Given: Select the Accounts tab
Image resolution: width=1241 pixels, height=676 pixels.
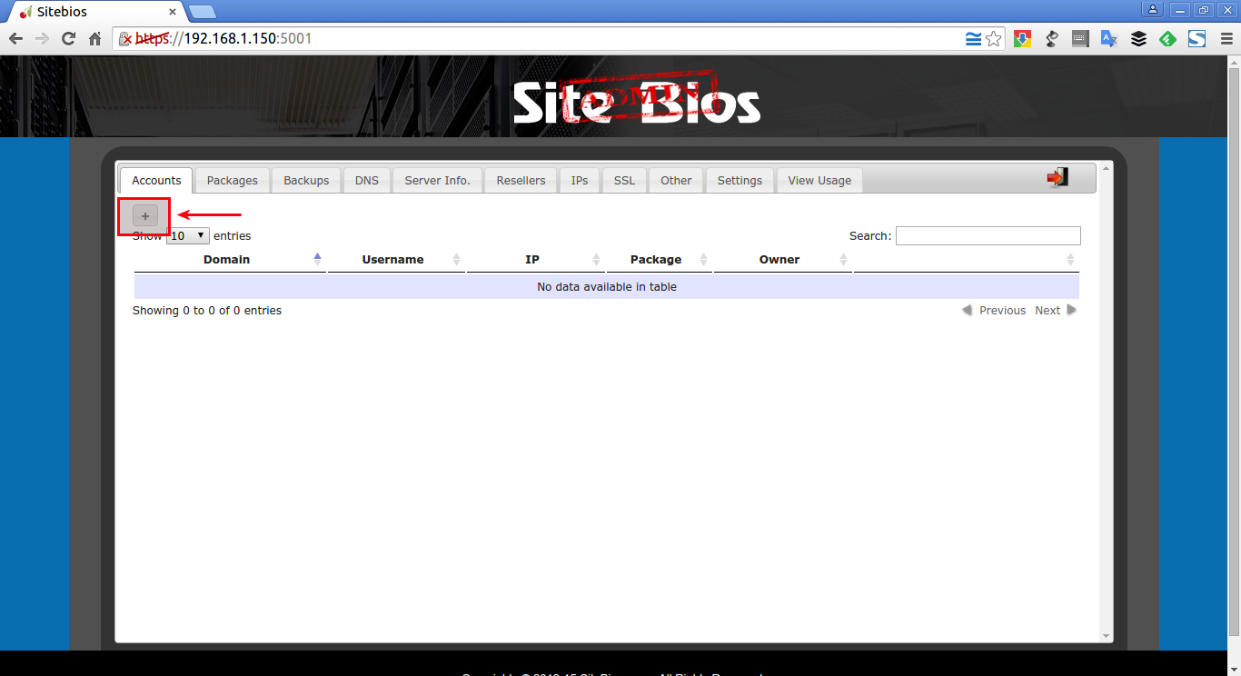Looking at the screenshot, I should pos(156,180).
